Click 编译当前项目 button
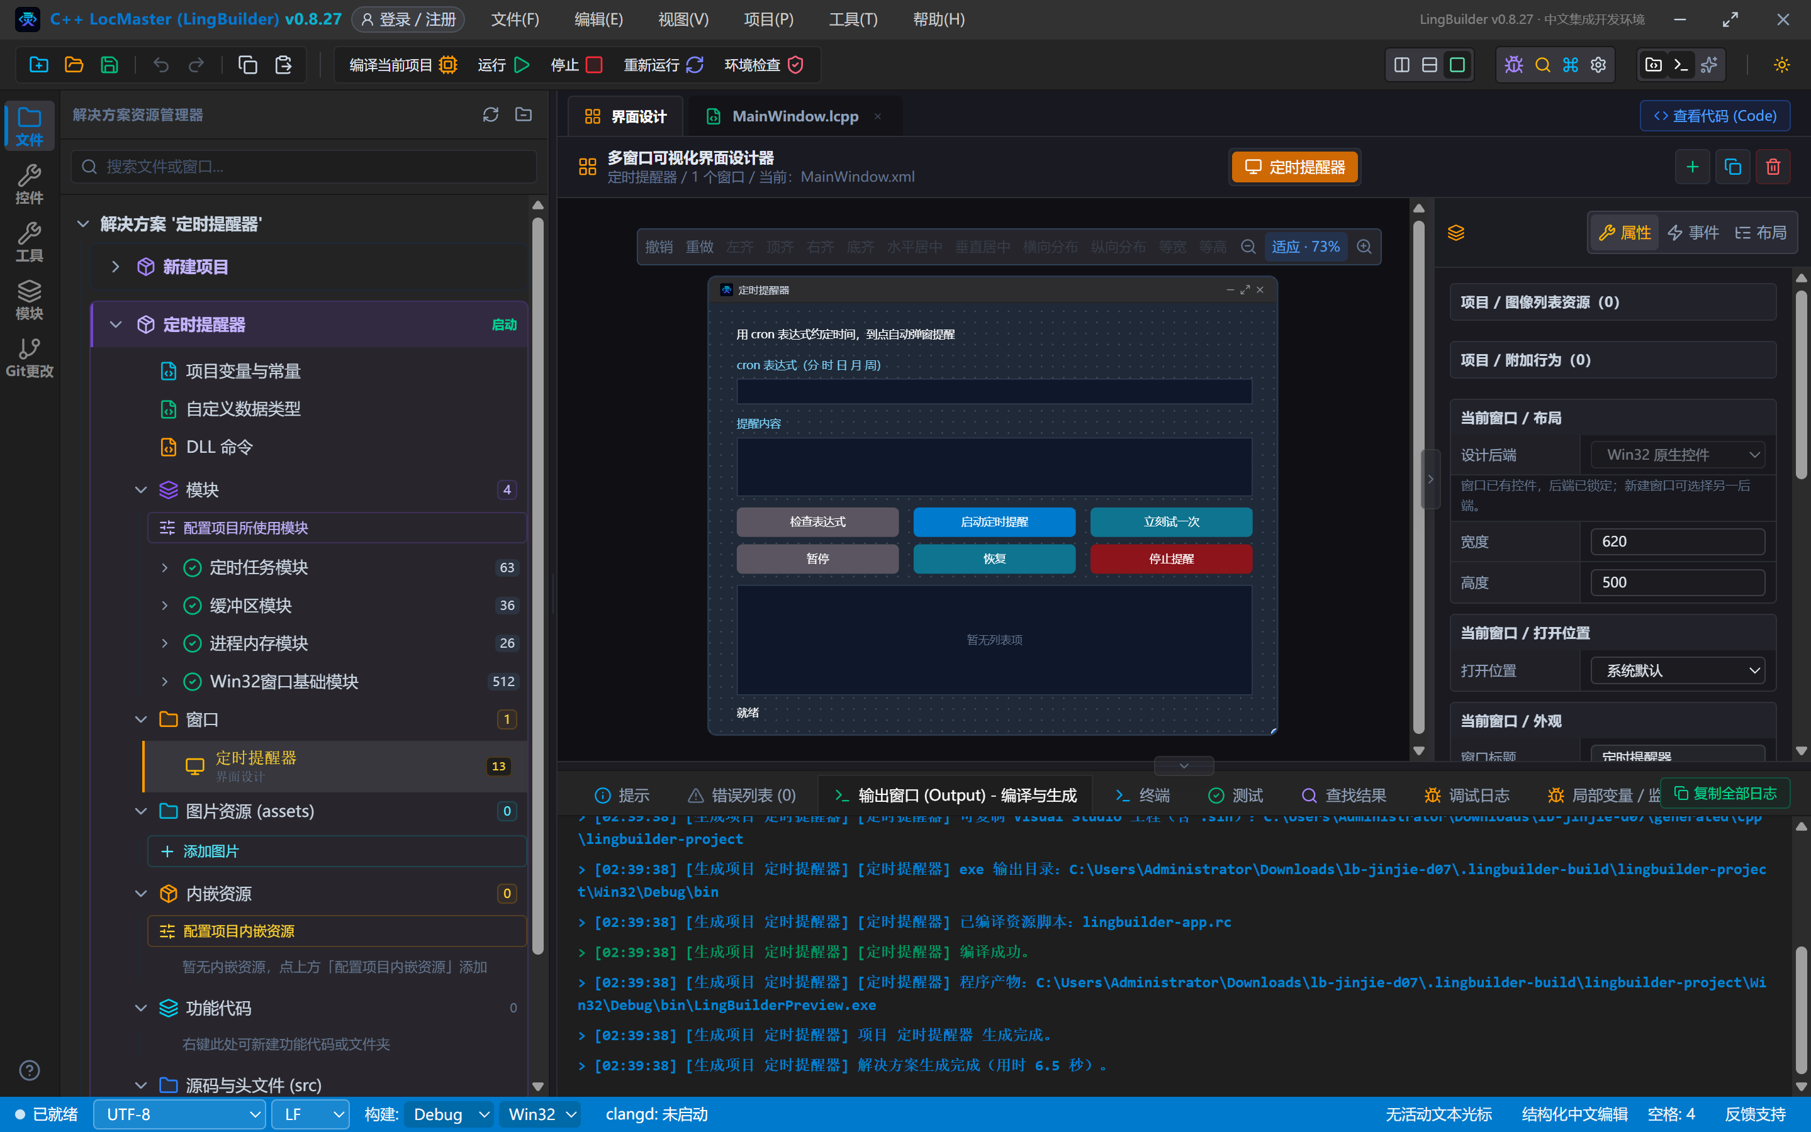Viewport: 1811px width, 1132px height. coord(403,65)
